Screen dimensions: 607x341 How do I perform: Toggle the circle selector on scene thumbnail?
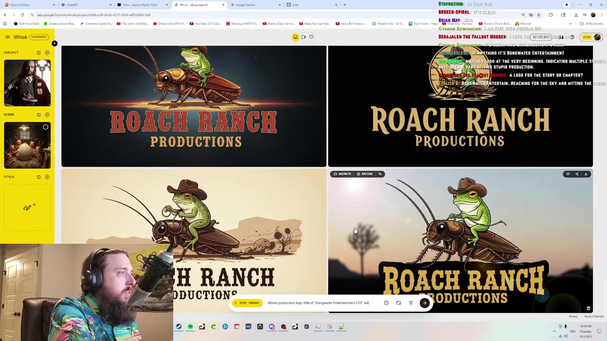[x=46, y=127]
